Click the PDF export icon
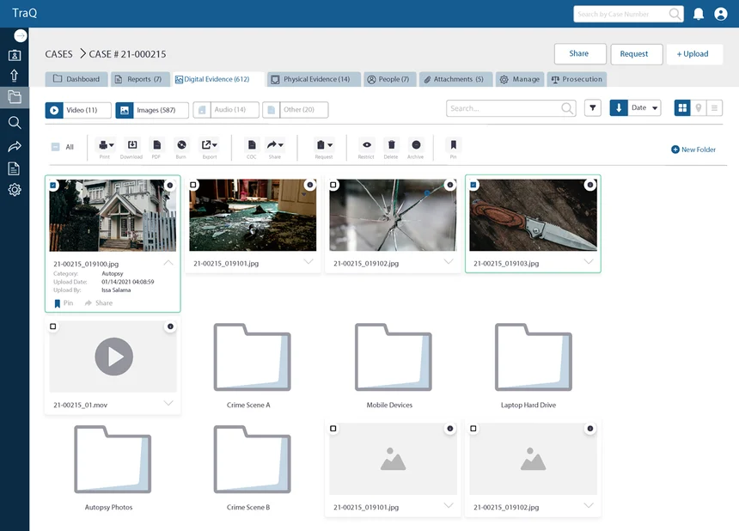The width and height of the screenshot is (739, 531). pyautogui.click(x=157, y=148)
